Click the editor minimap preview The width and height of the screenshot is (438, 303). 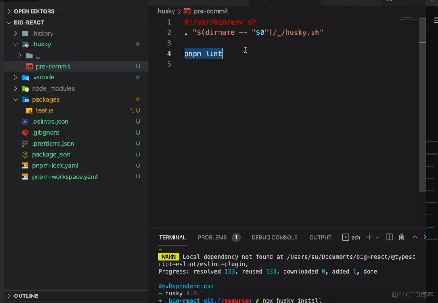[409, 18]
